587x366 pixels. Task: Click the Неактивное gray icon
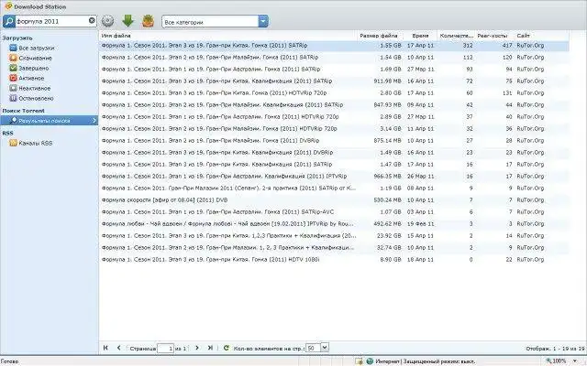13,88
